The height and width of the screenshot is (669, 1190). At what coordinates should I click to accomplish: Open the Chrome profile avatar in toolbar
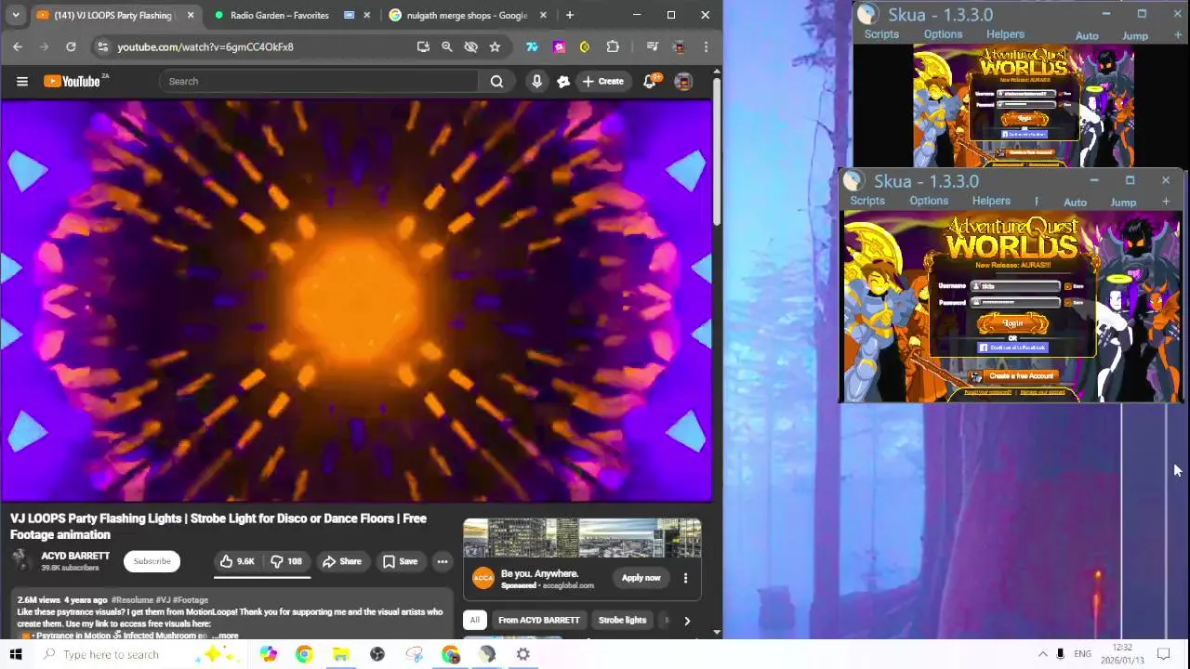(x=679, y=46)
